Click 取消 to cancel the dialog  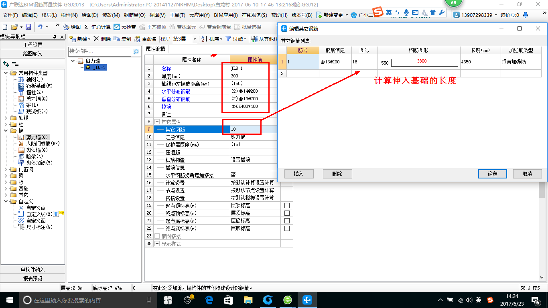tap(527, 174)
